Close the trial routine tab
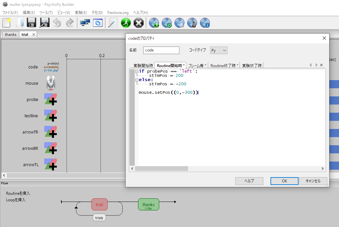The image size is (339, 227). (x=34, y=35)
